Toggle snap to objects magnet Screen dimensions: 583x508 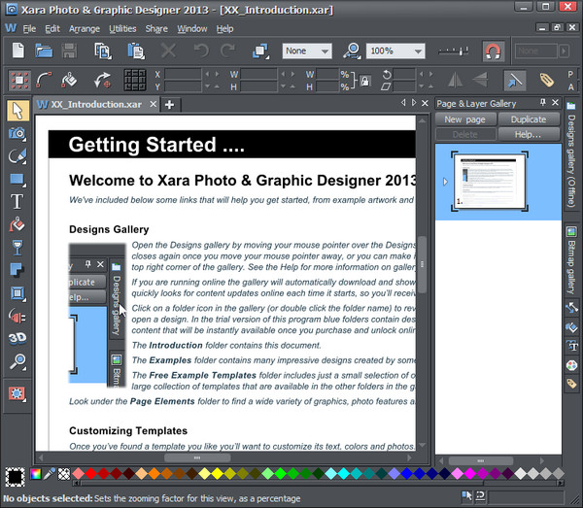click(493, 51)
